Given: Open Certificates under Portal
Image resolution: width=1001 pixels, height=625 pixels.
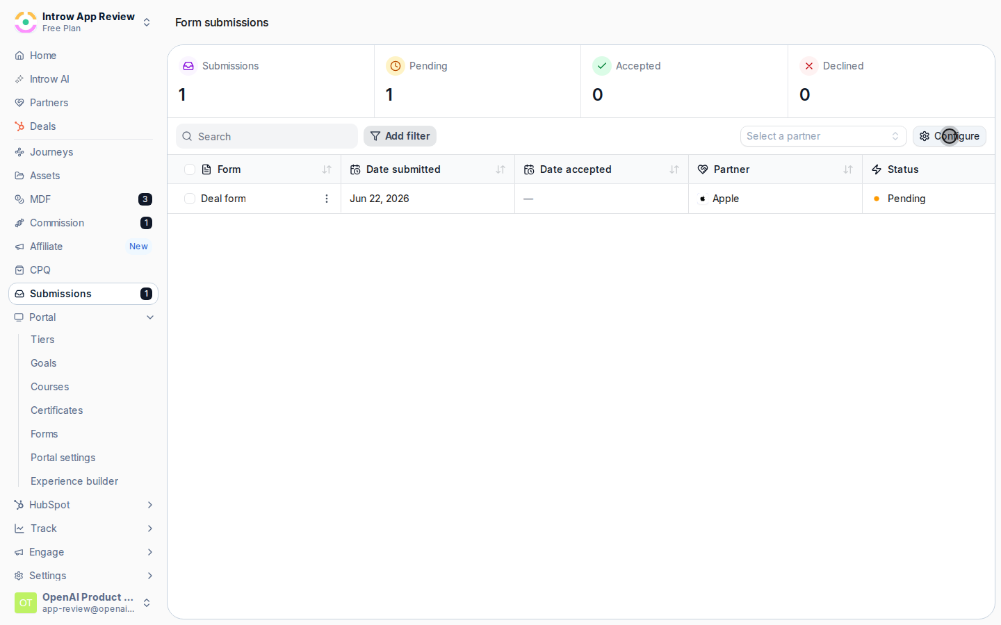Looking at the screenshot, I should pos(57,410).
